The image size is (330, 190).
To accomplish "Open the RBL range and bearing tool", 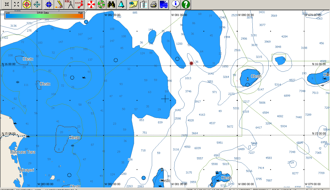I will tap(69, 4).
